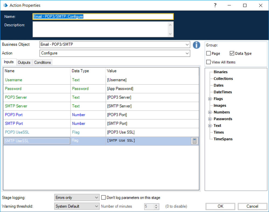Increase the number of minutes stepper
This screenshot has width=269, height=212.
156,205
